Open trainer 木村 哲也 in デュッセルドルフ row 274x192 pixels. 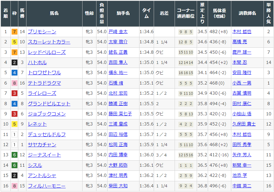click(242, 134)
